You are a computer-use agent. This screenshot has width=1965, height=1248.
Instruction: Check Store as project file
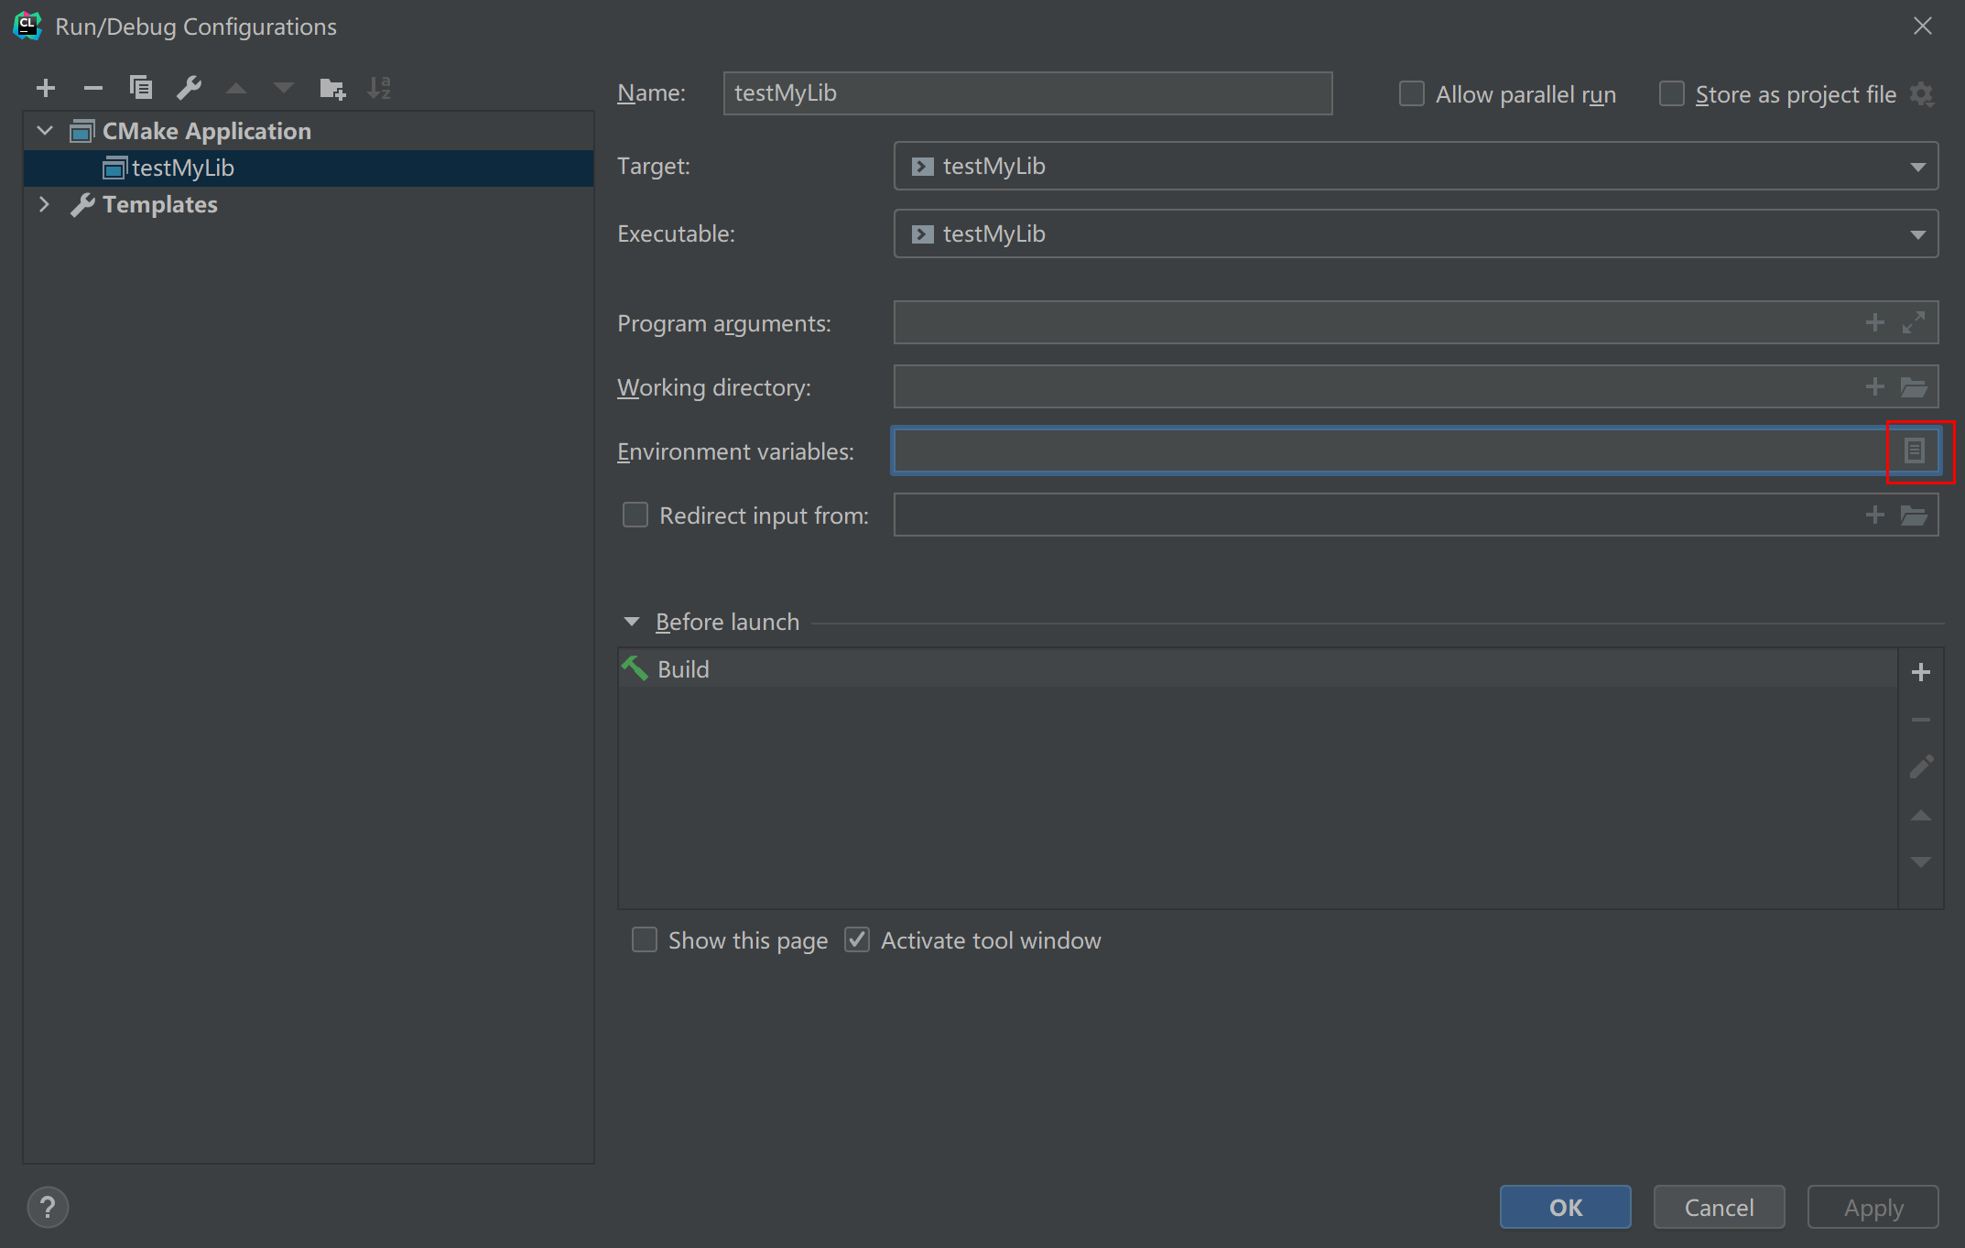click(1671, 94)
